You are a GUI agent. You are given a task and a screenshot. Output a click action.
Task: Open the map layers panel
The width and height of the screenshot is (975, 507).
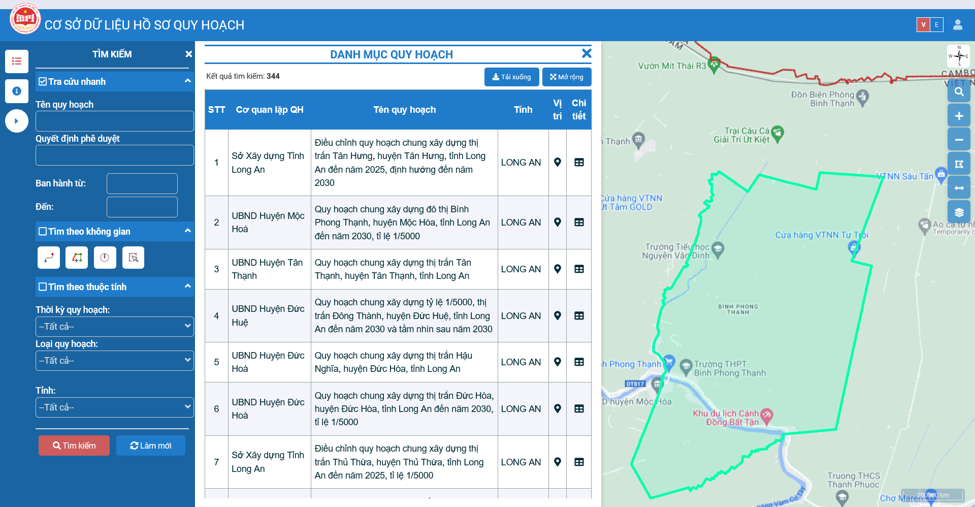click(959, 212)
